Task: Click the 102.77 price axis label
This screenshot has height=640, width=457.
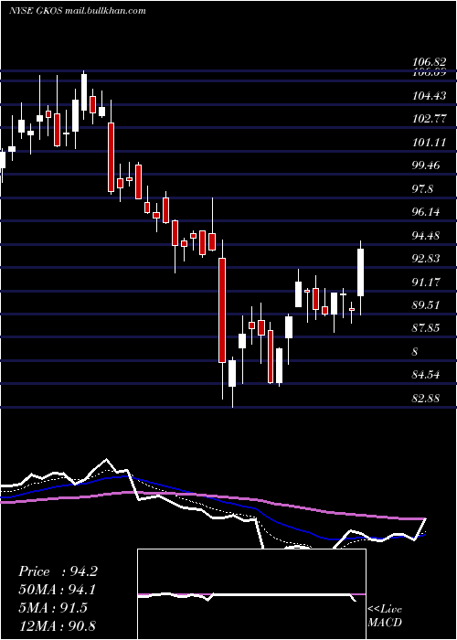Action: tap(429, 119)
